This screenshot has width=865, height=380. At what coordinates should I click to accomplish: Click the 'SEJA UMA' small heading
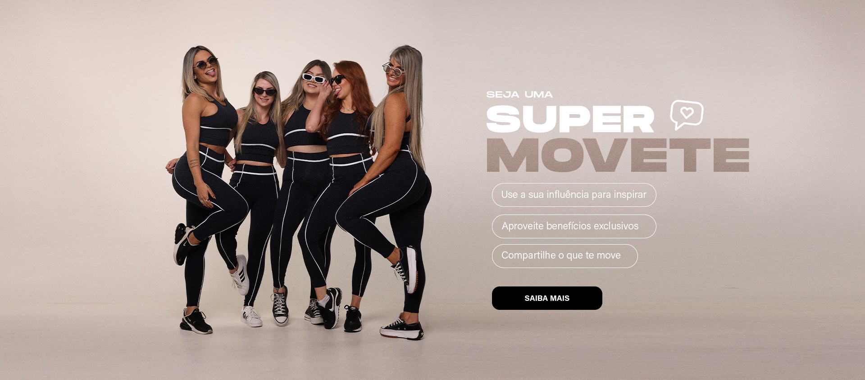click(519, 94)
